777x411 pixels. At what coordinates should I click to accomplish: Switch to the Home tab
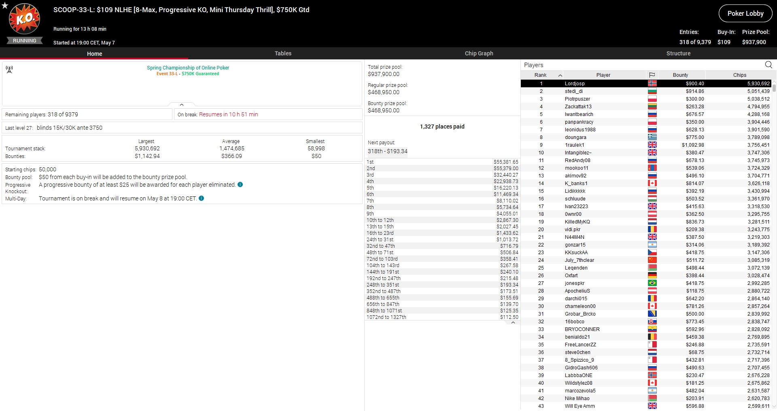pos(94,53)
